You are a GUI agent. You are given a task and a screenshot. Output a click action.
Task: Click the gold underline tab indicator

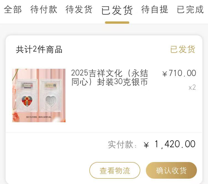click(117, 23)
